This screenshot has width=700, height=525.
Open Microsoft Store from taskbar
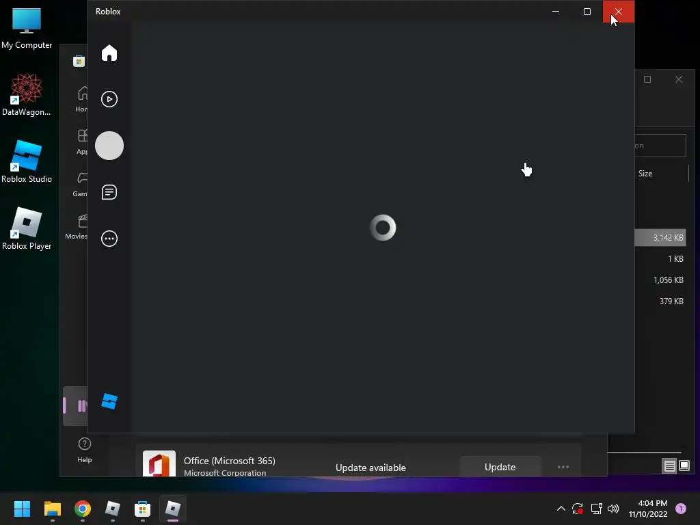pyautogui.click(x=142, y=509)
